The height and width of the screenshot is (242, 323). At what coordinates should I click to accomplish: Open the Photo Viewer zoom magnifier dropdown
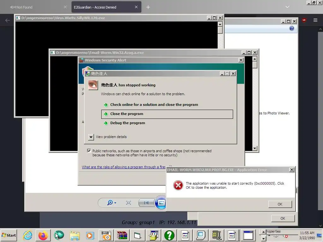coord(112,203)
